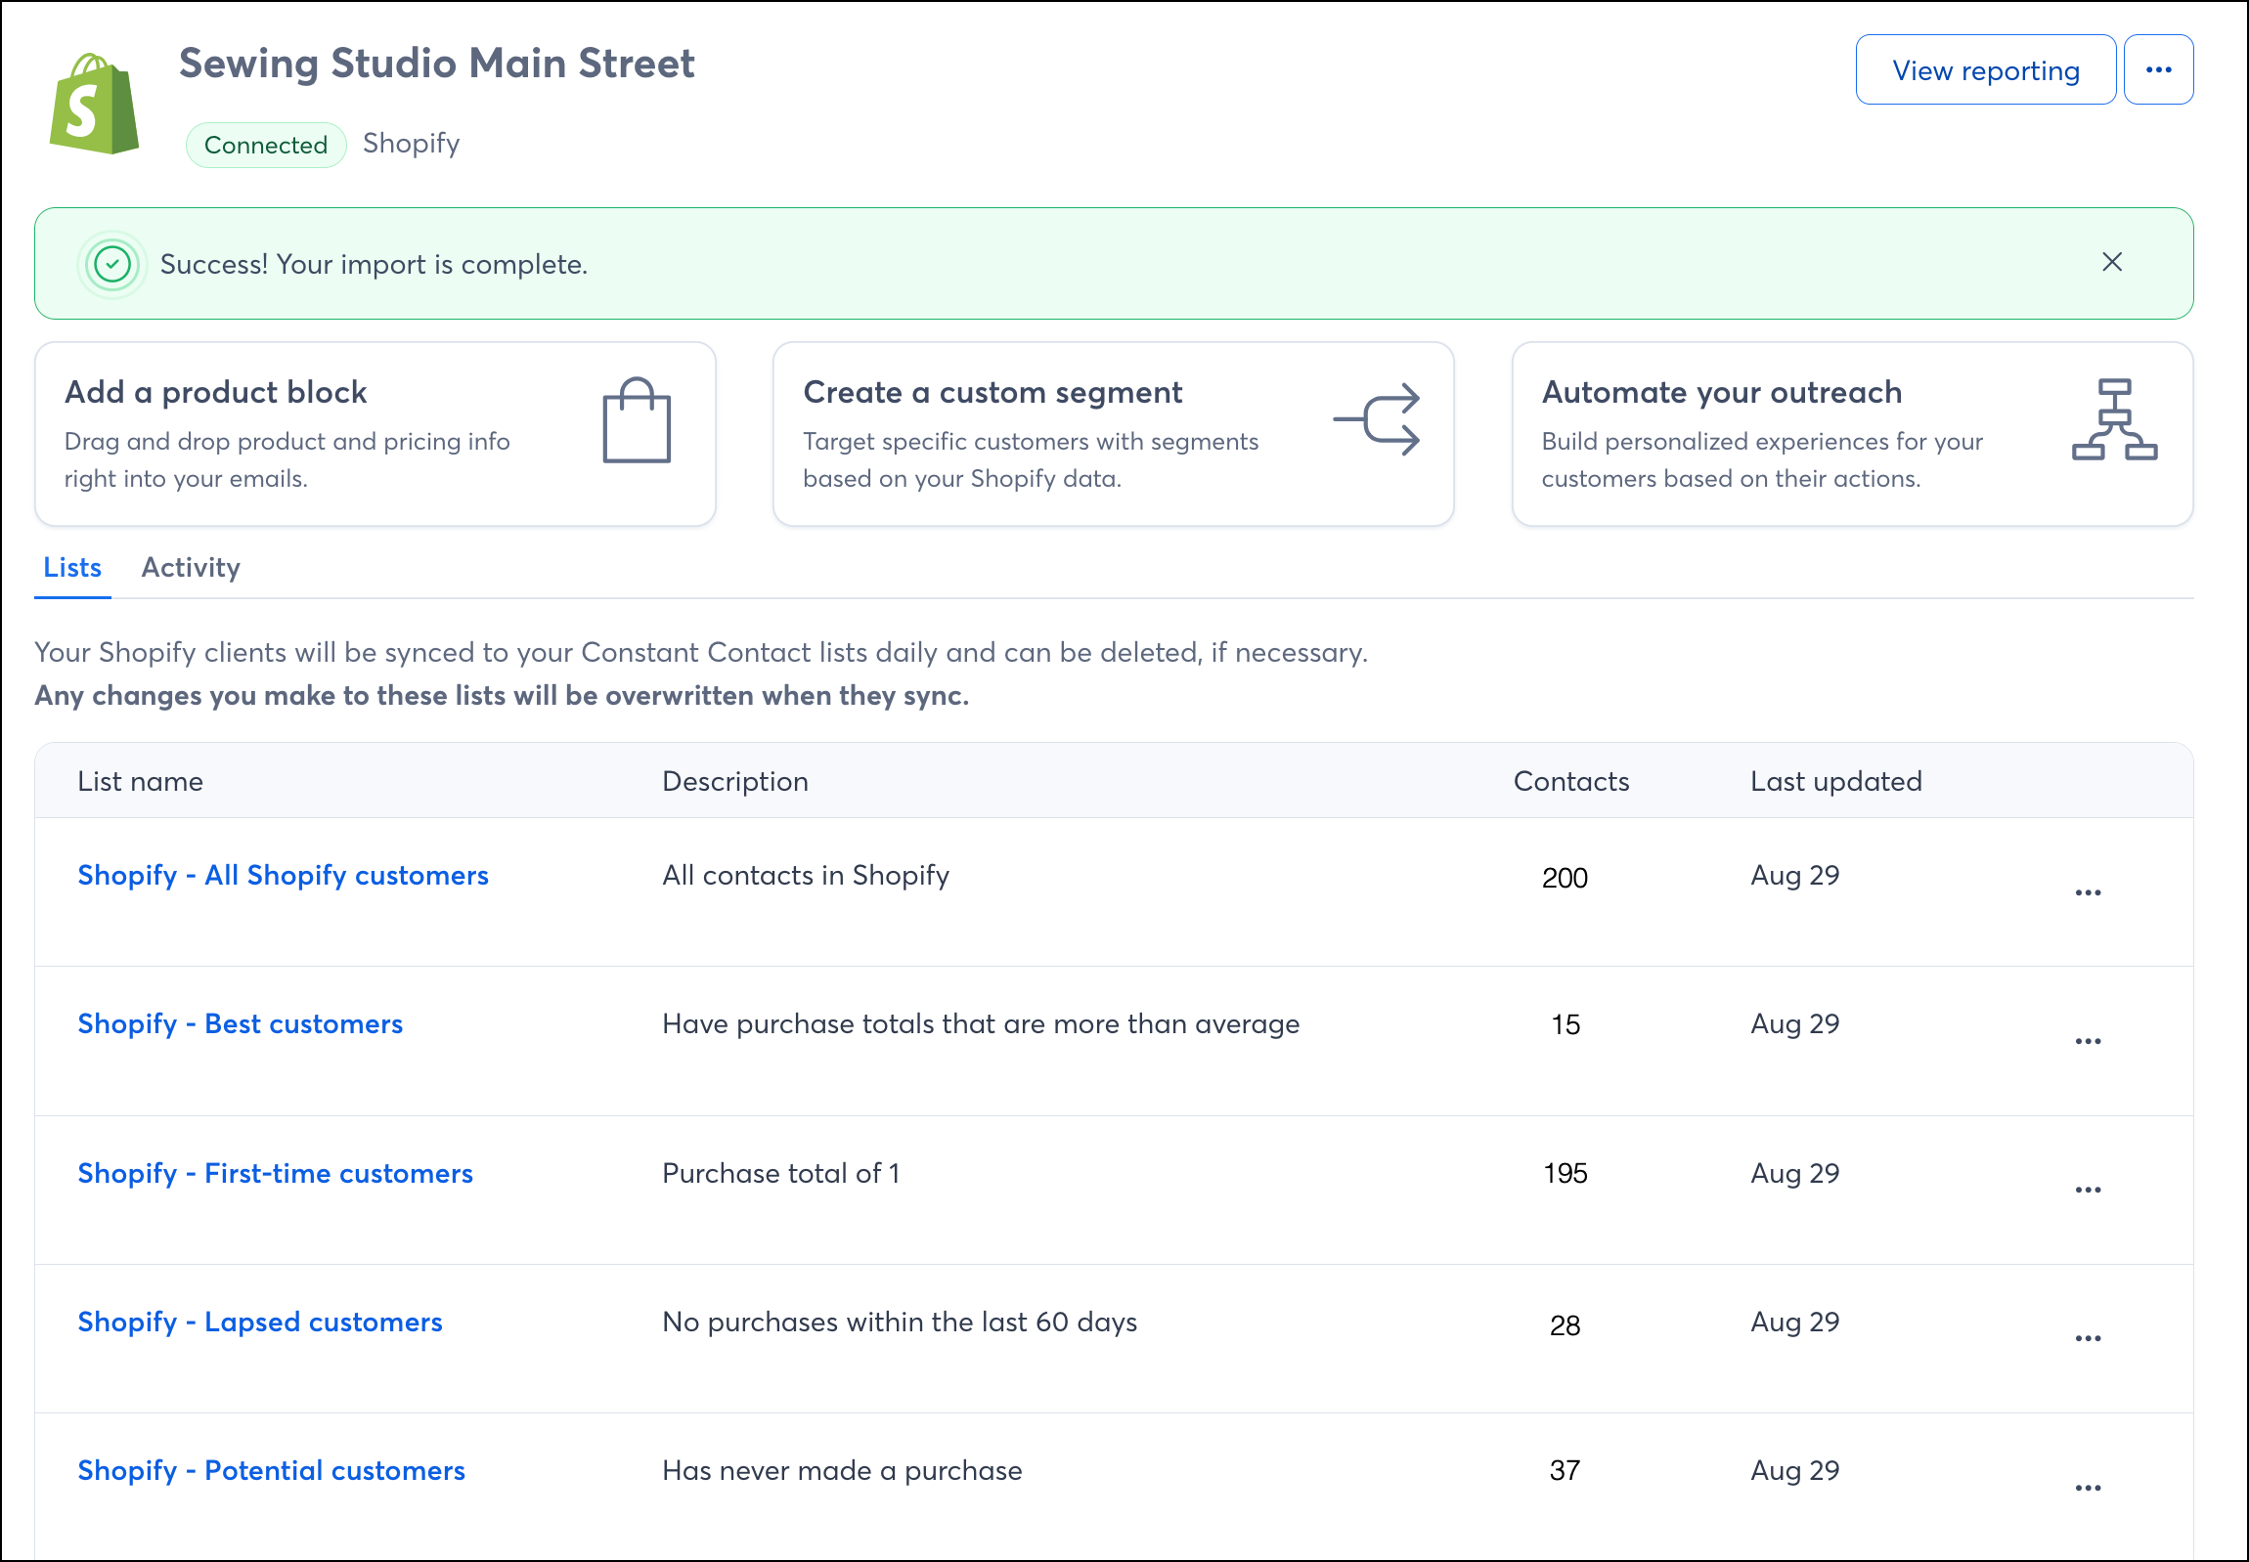Open Shopify - All Shopify customers list
This screenshot has width=2249, height=1562.
point(283,875)
